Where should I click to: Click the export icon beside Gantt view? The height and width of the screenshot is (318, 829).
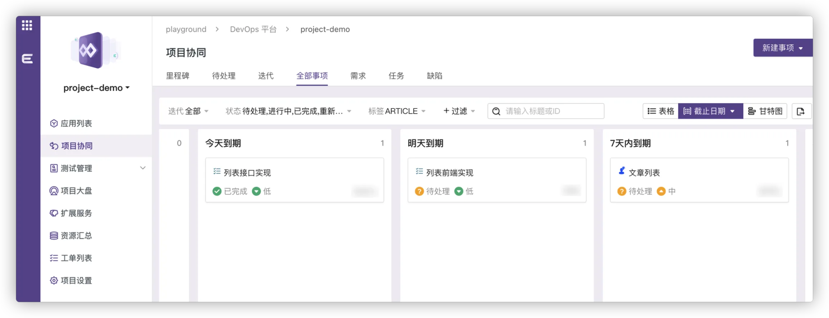tap(801, 111)
